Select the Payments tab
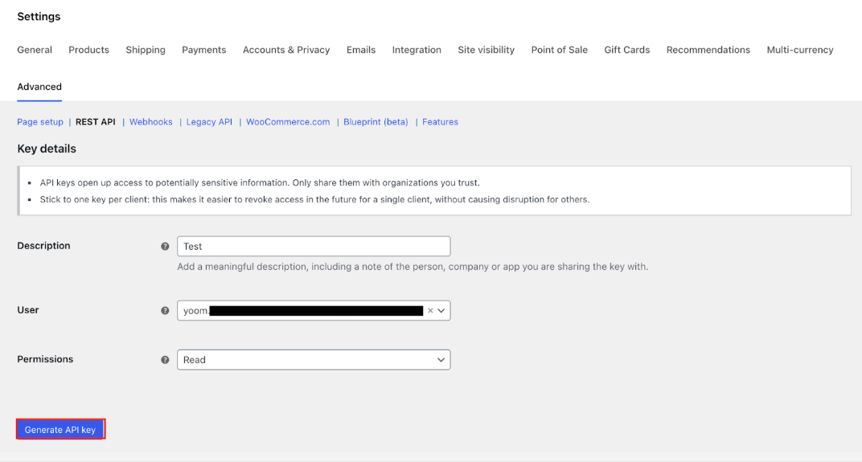 tap(203, 50)
